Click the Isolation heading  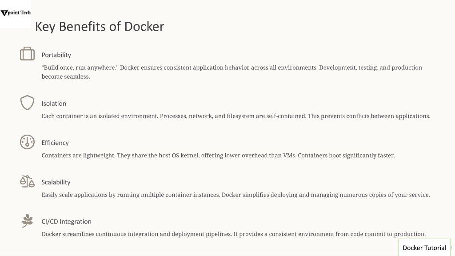pos(54,104)
